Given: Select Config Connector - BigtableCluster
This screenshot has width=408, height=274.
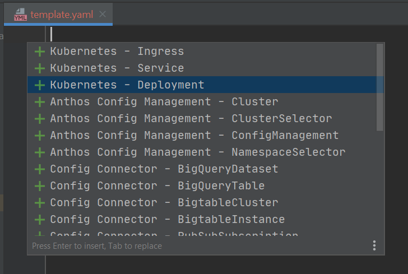Looking at the screenshot, I should tap(164, 203).
